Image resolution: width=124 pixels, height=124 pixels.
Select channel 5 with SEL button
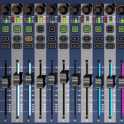pos(17,38)
